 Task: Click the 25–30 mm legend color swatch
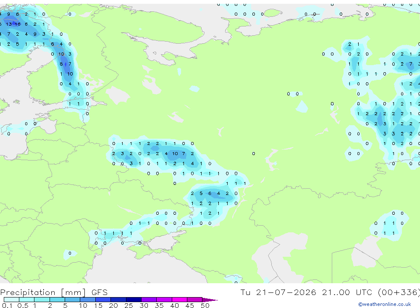click(x=134, y=300)
